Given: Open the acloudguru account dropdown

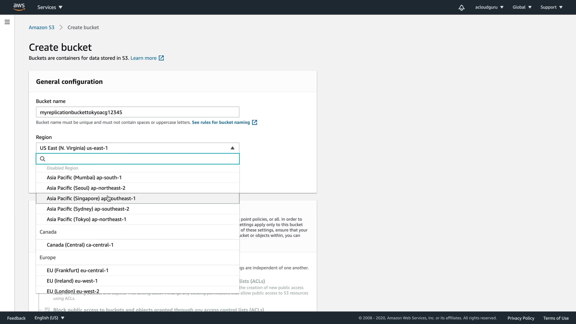Looking at the screenshot, I should [489, 7].
